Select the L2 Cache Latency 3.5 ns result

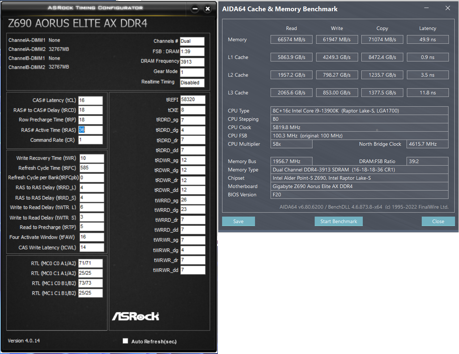[x=428, y=75]
